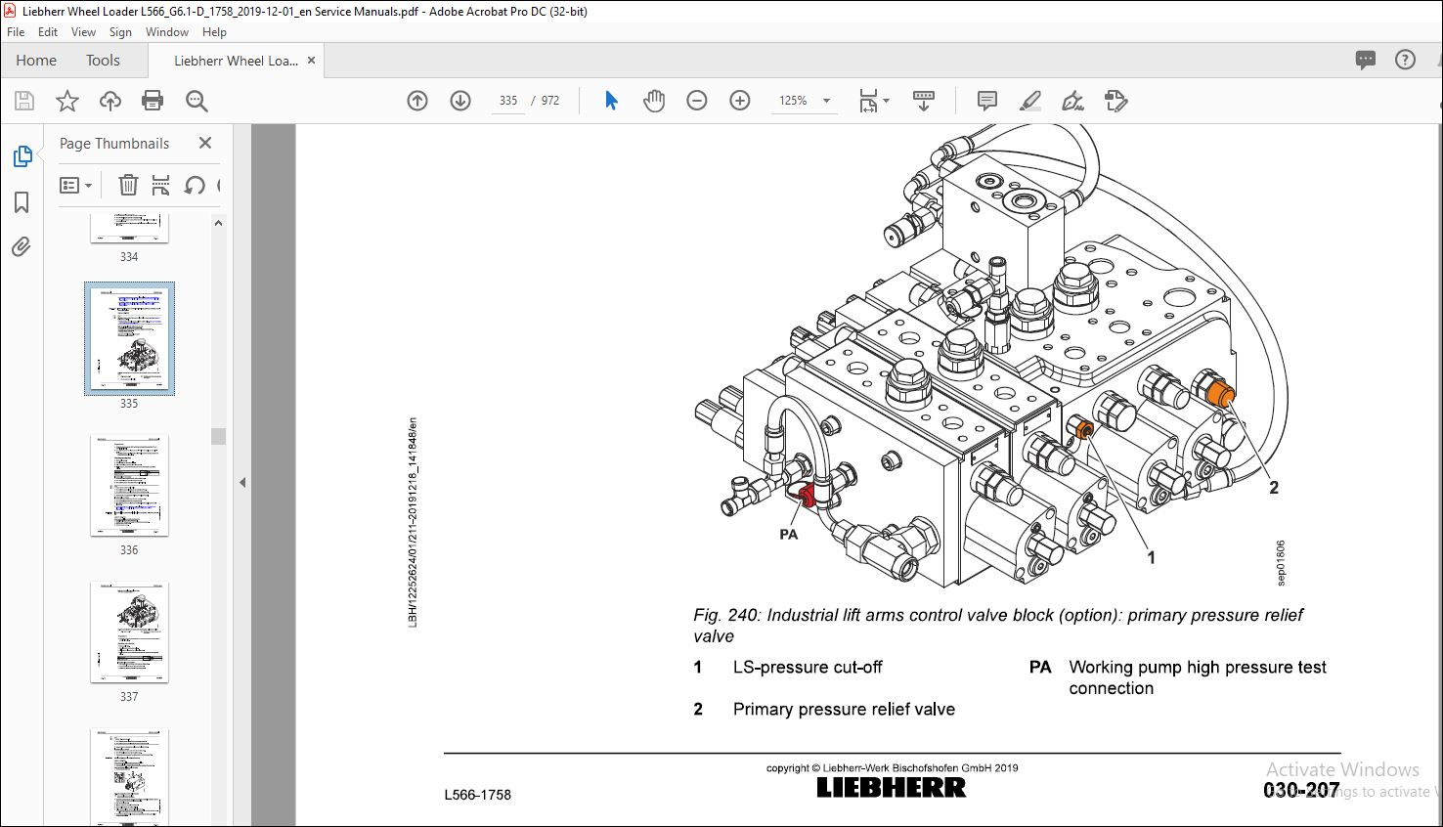
Task: Open the Attachments paperclip panel
Action: 22,247
